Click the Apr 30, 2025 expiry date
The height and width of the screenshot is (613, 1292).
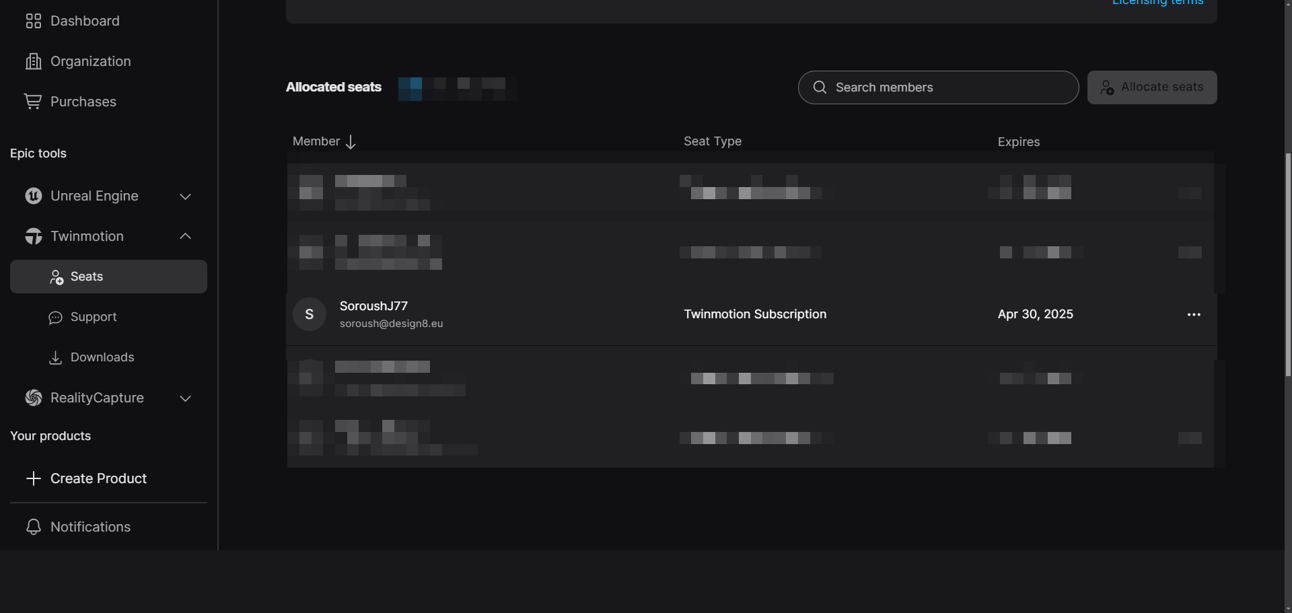(x=1035, y=314)
